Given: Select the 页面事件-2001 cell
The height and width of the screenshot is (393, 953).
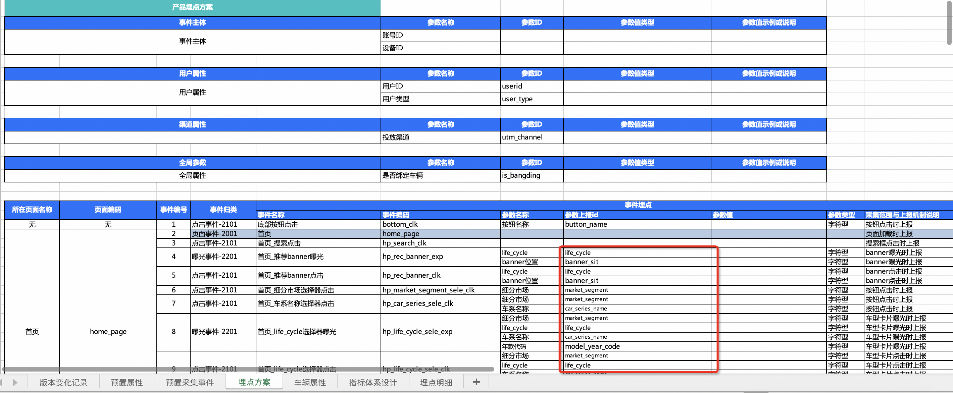Looking at the screenshot, I should (223, 234).
